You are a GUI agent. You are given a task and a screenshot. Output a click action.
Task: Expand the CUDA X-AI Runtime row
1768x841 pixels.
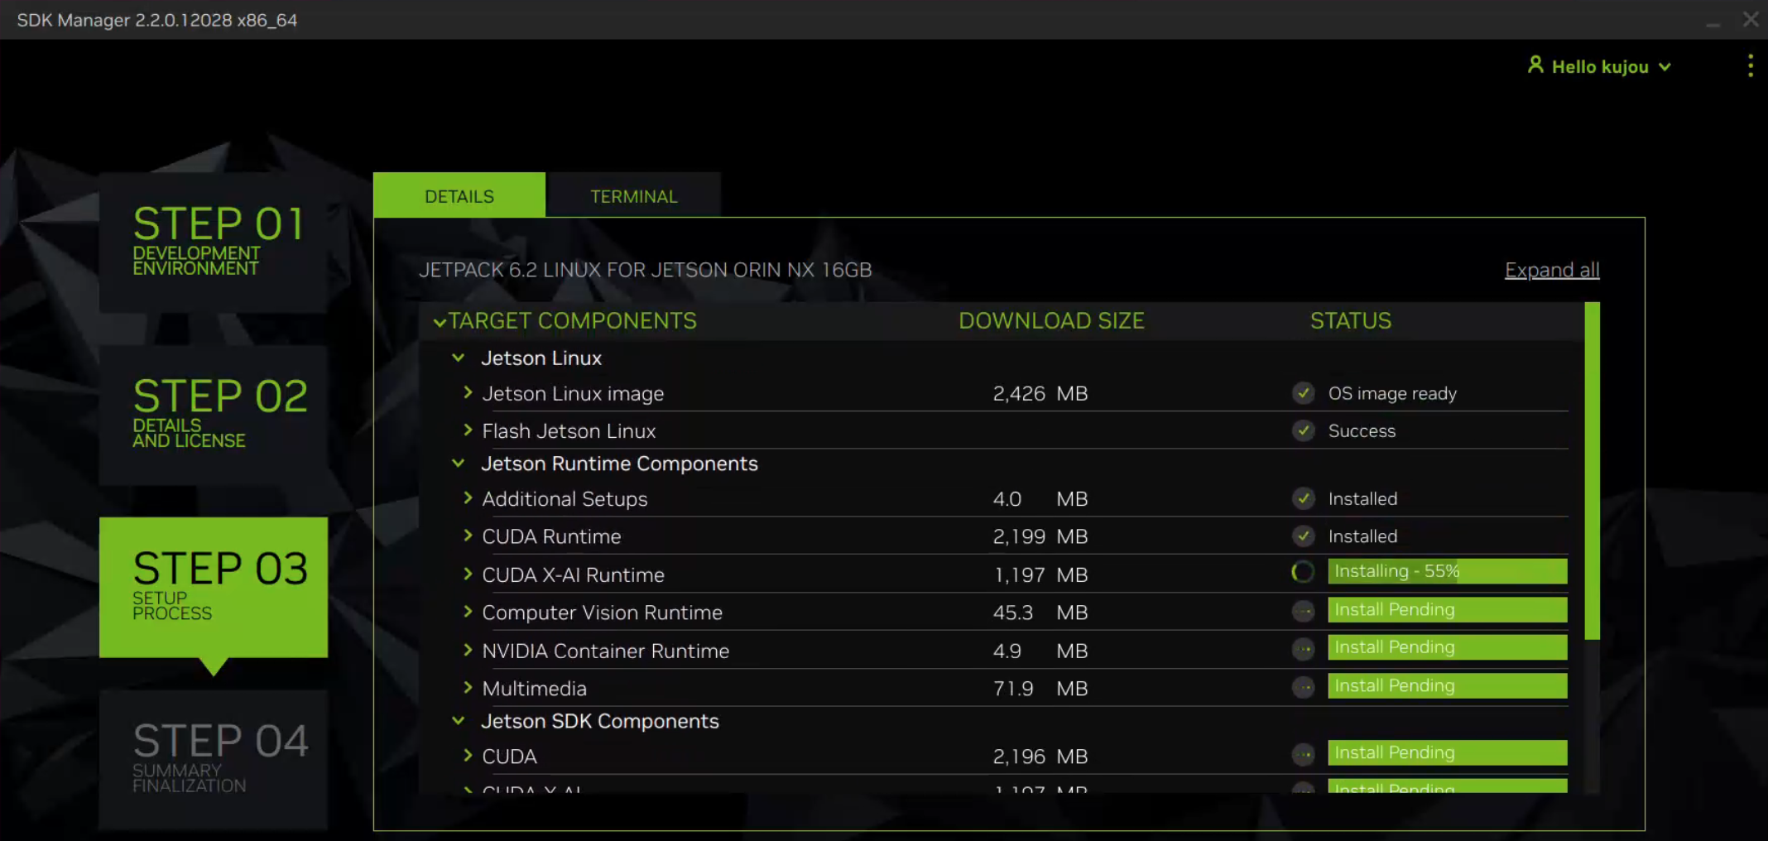[x=468, y=574]
